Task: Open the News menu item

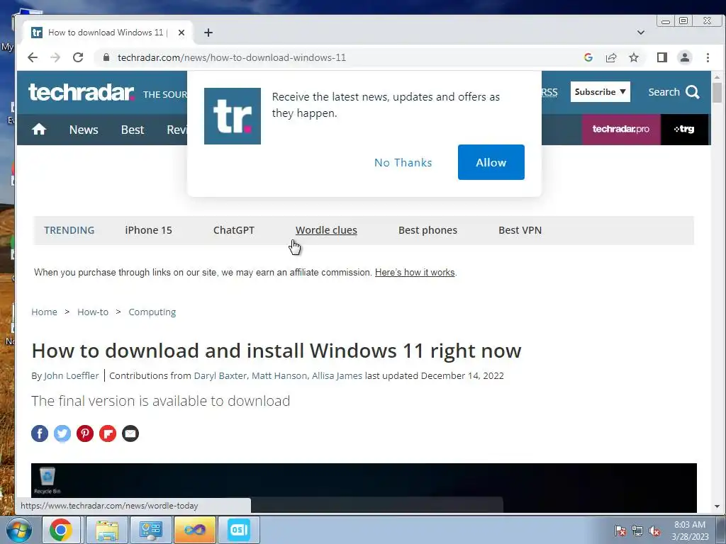Action: pyautogui.click(x=84, y=130)
